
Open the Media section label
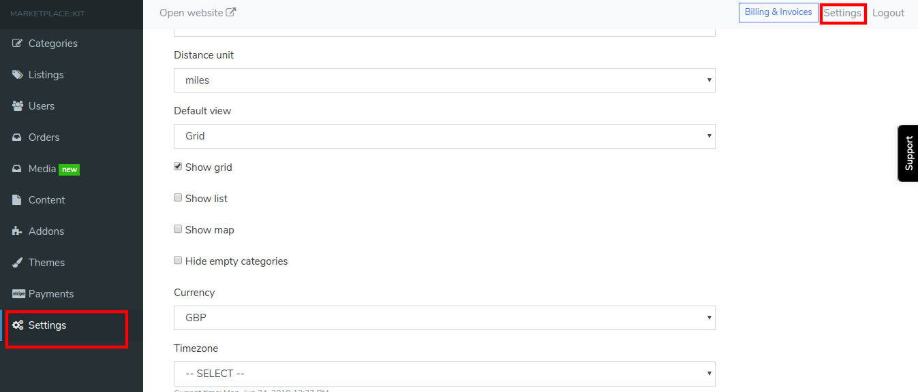point(42,169)
